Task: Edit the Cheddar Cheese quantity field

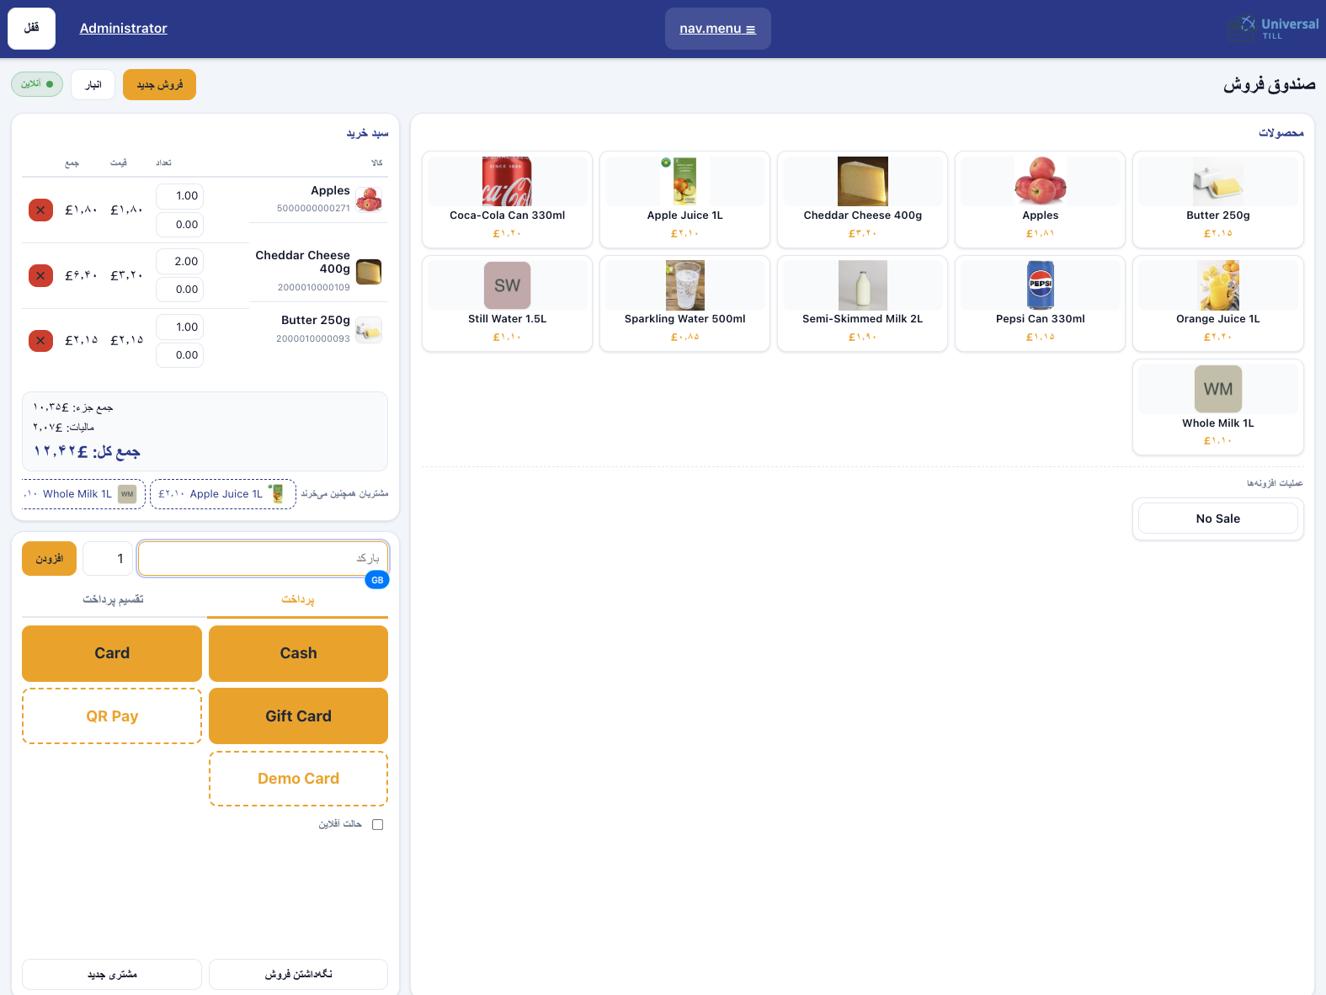Action: click(x=179, y=262)
